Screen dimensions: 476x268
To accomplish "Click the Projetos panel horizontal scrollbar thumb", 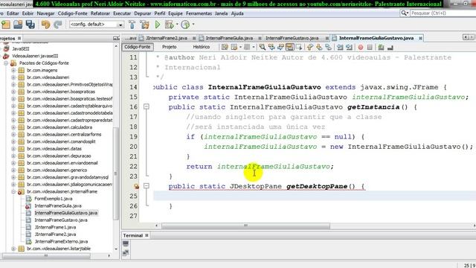I will (x=46, y=256).
